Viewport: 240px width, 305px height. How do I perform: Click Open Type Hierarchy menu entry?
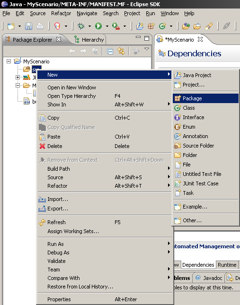coord(105,96)
